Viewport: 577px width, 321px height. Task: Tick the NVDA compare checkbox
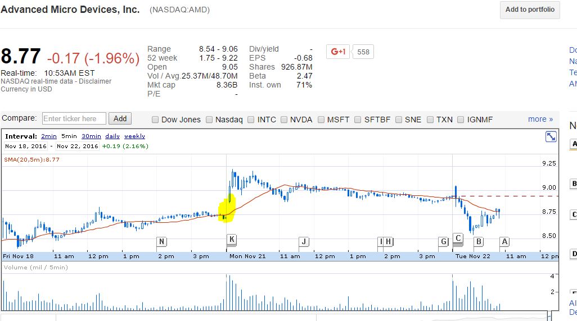[x=283, y=120]
